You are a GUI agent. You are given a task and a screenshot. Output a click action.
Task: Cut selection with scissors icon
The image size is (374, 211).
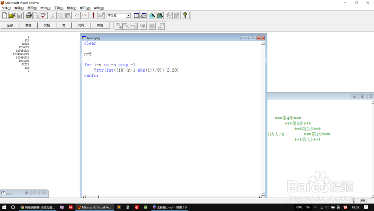52,15
